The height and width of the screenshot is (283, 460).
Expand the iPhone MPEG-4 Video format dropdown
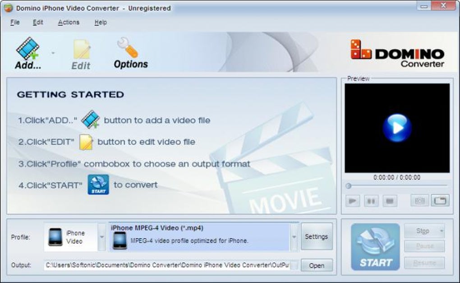click(294, 237)
